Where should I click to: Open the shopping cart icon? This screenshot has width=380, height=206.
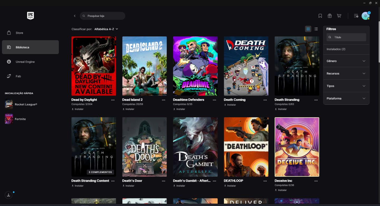[x=339, y=16]
